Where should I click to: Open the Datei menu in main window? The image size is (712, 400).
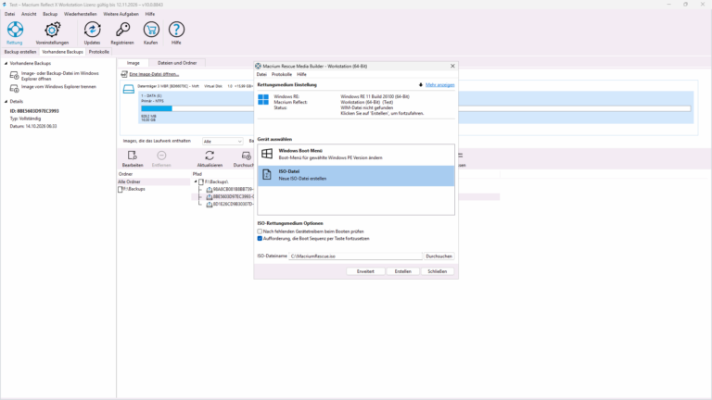tap(9, 14)
